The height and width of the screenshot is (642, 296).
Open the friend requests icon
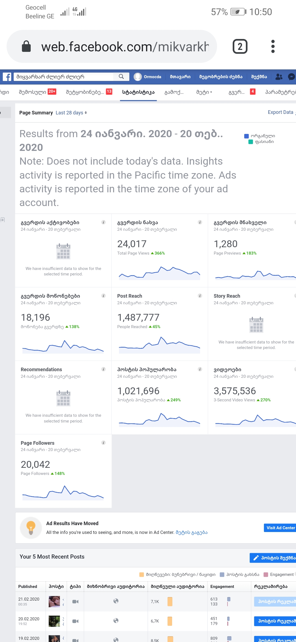[x=279, y=77]
